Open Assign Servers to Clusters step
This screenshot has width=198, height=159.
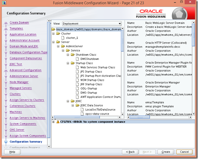pos(27,100)
